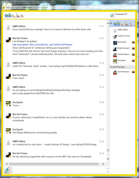This screenshot has width=139, height=178.
Task: Select Cartoon Lover avatar in user list
Action: pyautogui.click(x=115, y=37)
